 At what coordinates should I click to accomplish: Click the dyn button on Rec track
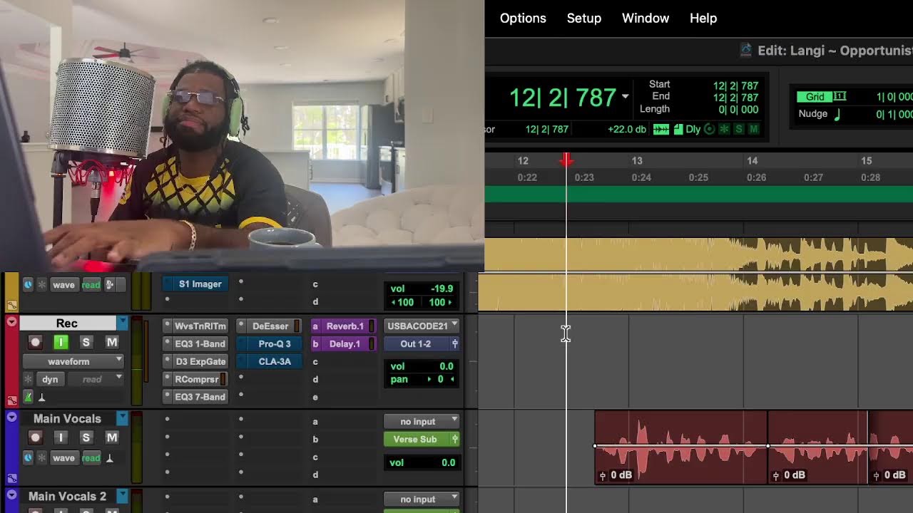pos(50,379)
